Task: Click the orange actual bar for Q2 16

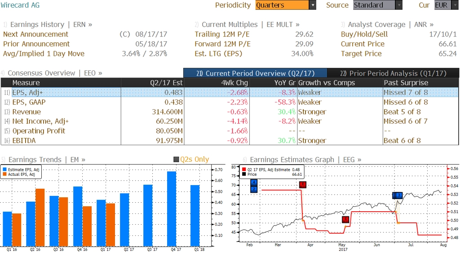Action: (40, 217)
